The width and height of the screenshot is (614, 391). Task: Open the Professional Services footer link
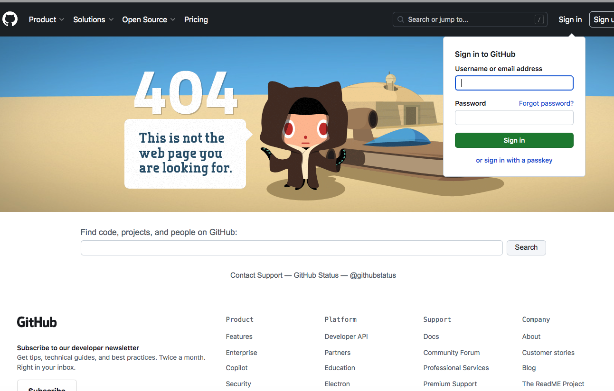tap(456, 368)
